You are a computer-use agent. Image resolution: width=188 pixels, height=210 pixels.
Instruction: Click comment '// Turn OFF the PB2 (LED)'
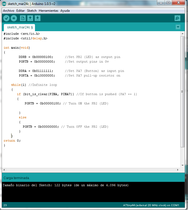point(85,127)
